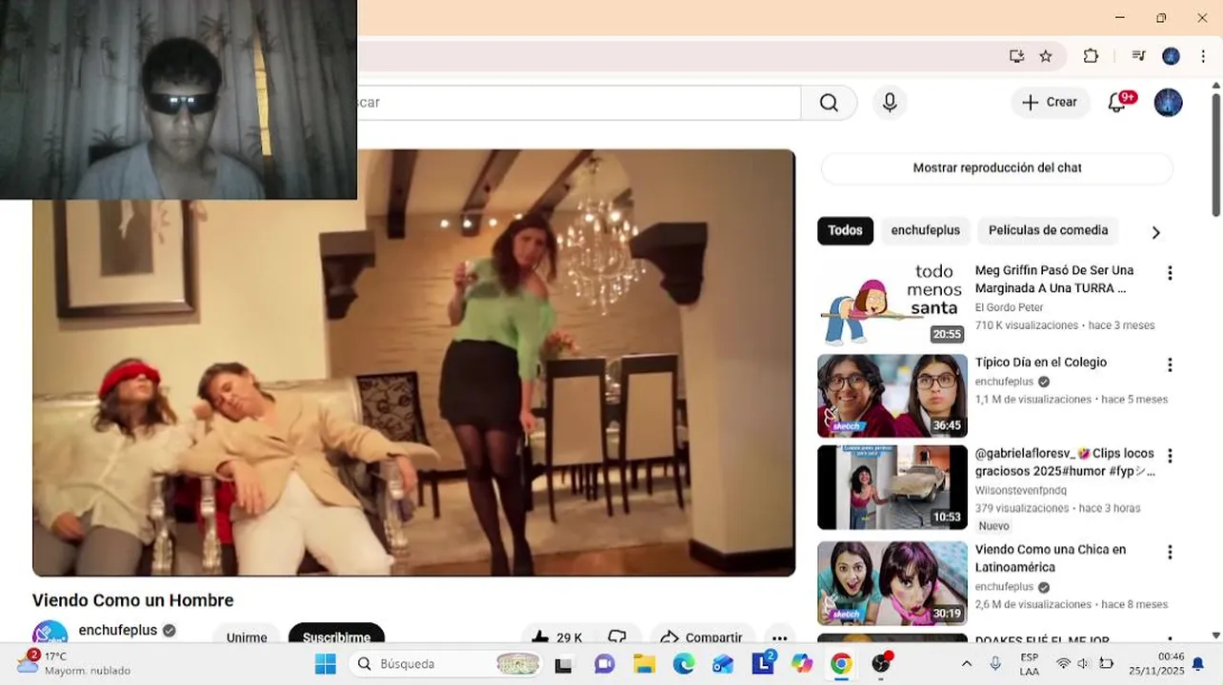Open enchufeplus channel avatar below video

coord(50,634)
